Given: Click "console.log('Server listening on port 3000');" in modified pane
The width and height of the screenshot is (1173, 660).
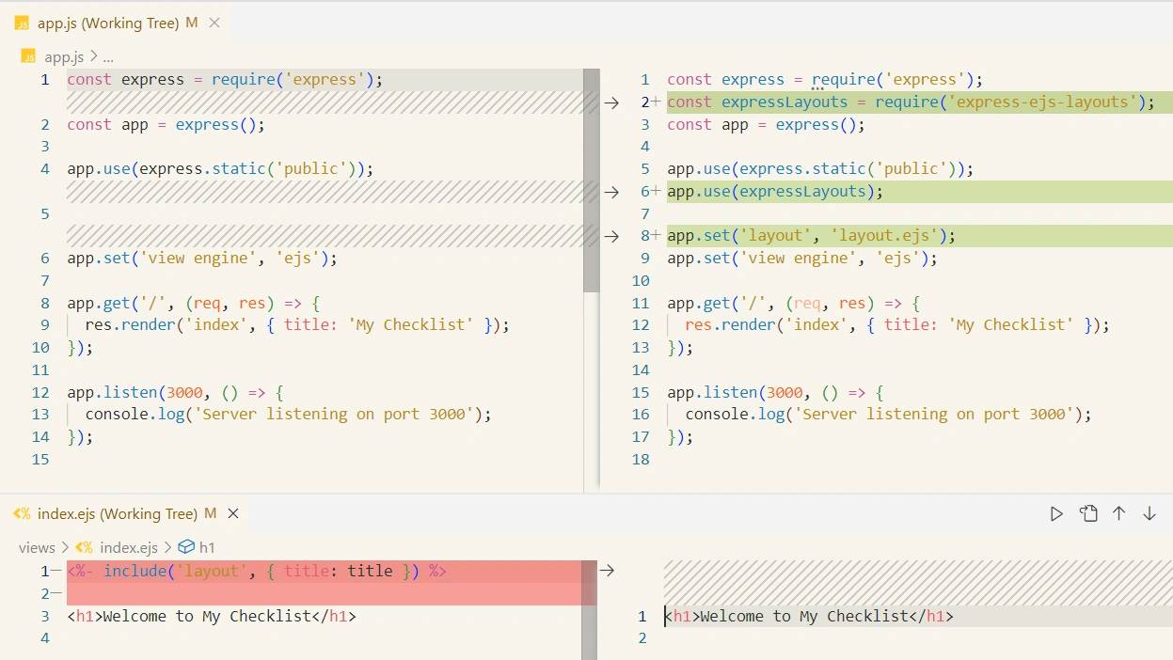Looking at the screenshot, I should coord(889,415).
